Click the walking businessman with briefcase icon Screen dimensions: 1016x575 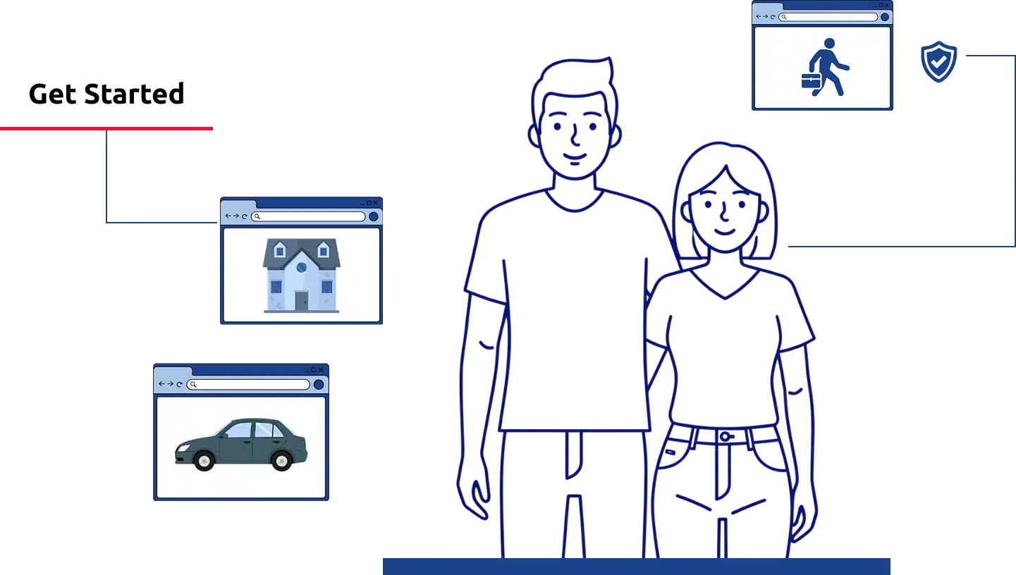tap(824, 68)
